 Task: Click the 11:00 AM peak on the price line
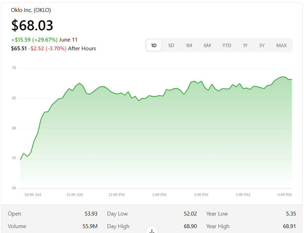(80, 83)
